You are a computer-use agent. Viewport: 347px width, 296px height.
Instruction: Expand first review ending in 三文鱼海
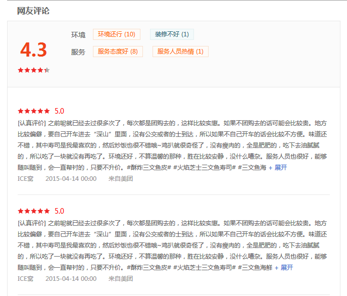coord(278,168)
